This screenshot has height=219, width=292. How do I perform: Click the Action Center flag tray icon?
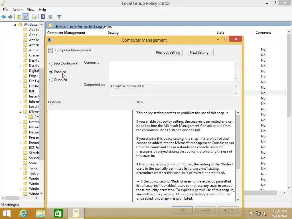pyautogui.click(x=251, y=213)
